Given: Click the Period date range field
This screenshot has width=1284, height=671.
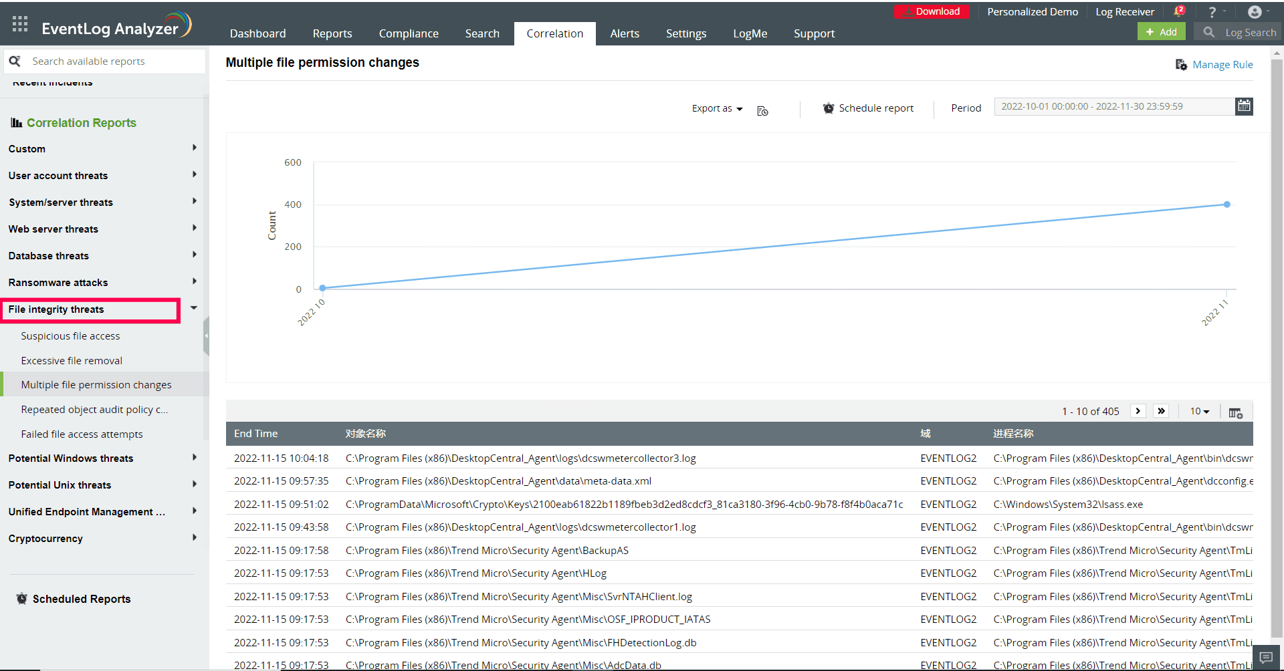Looking at the screenshot, I should [x=1114, y=106].
